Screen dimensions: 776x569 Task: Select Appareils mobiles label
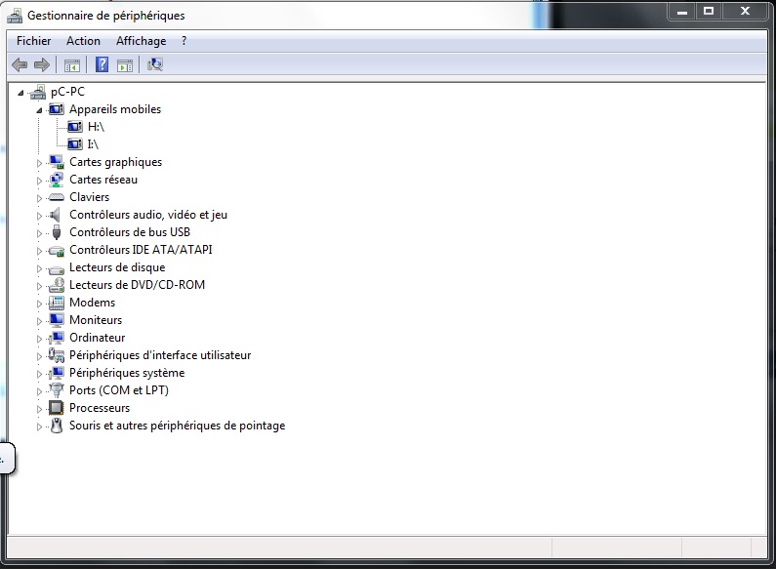(115, 109)
